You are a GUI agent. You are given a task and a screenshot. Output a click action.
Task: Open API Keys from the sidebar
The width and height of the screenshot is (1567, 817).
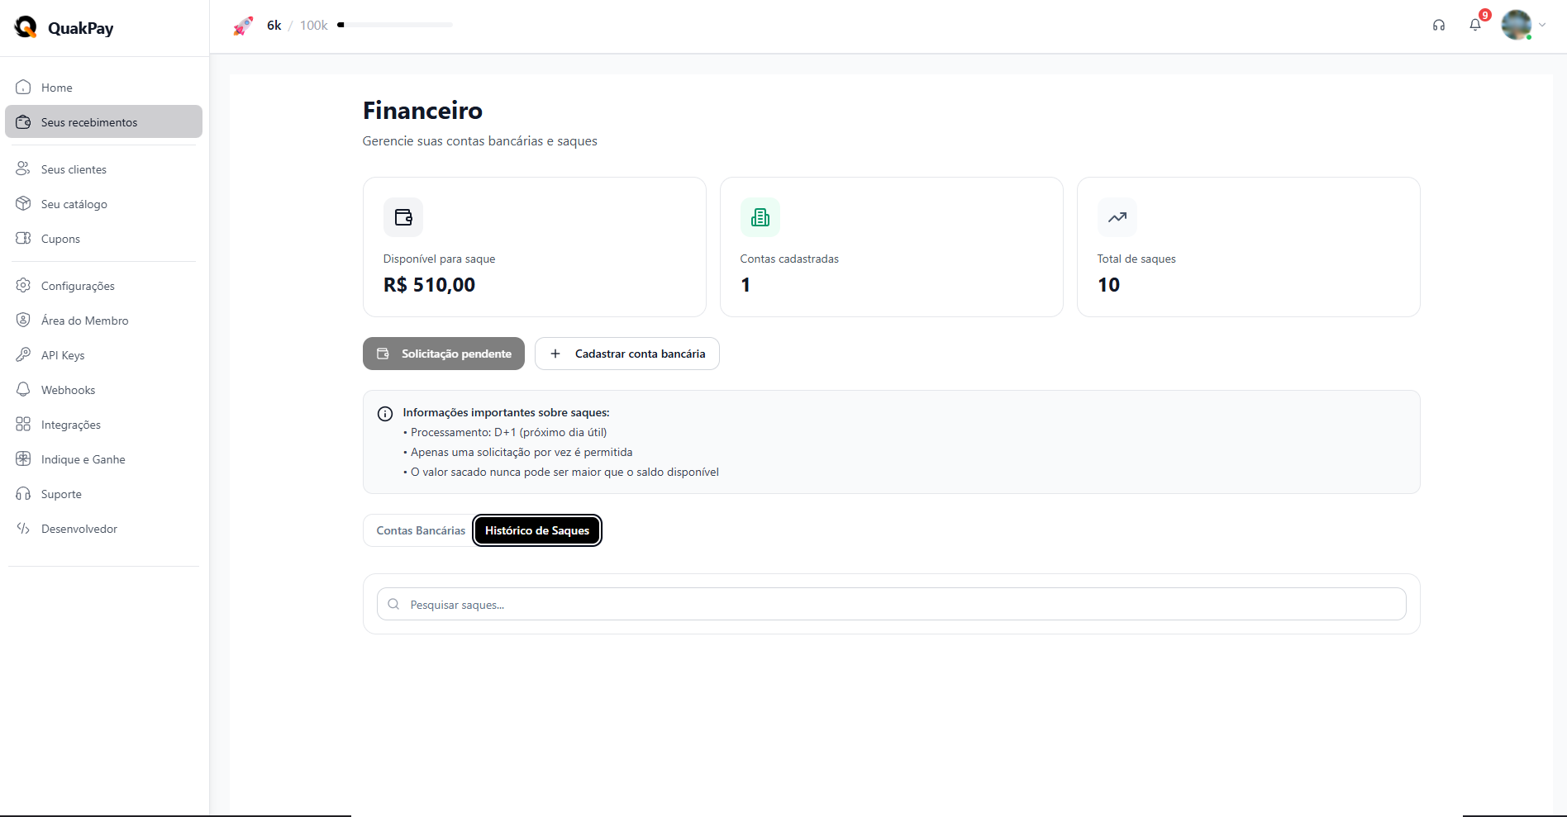pyautogui.click(x=63, y=355)
